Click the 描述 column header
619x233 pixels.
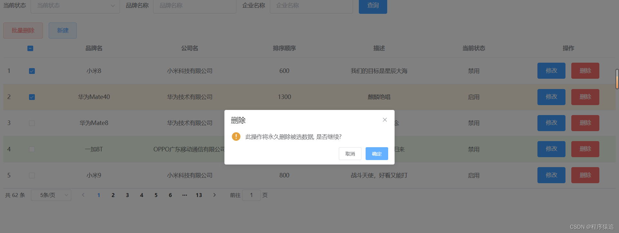(379, 48)
